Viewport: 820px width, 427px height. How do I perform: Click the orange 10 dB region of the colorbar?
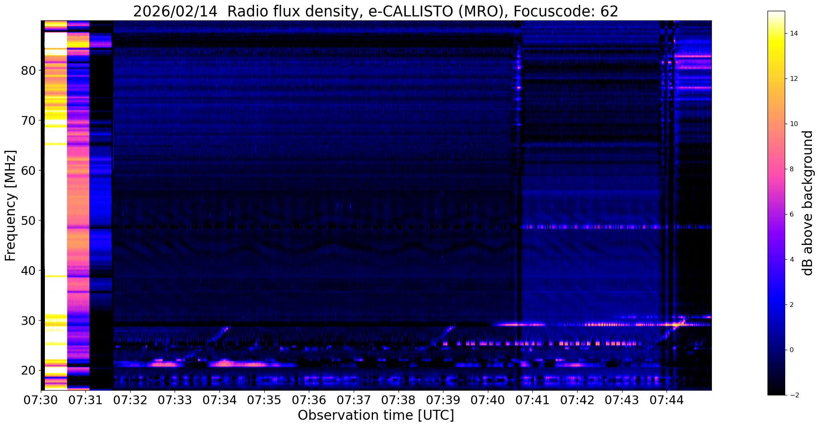776,124
